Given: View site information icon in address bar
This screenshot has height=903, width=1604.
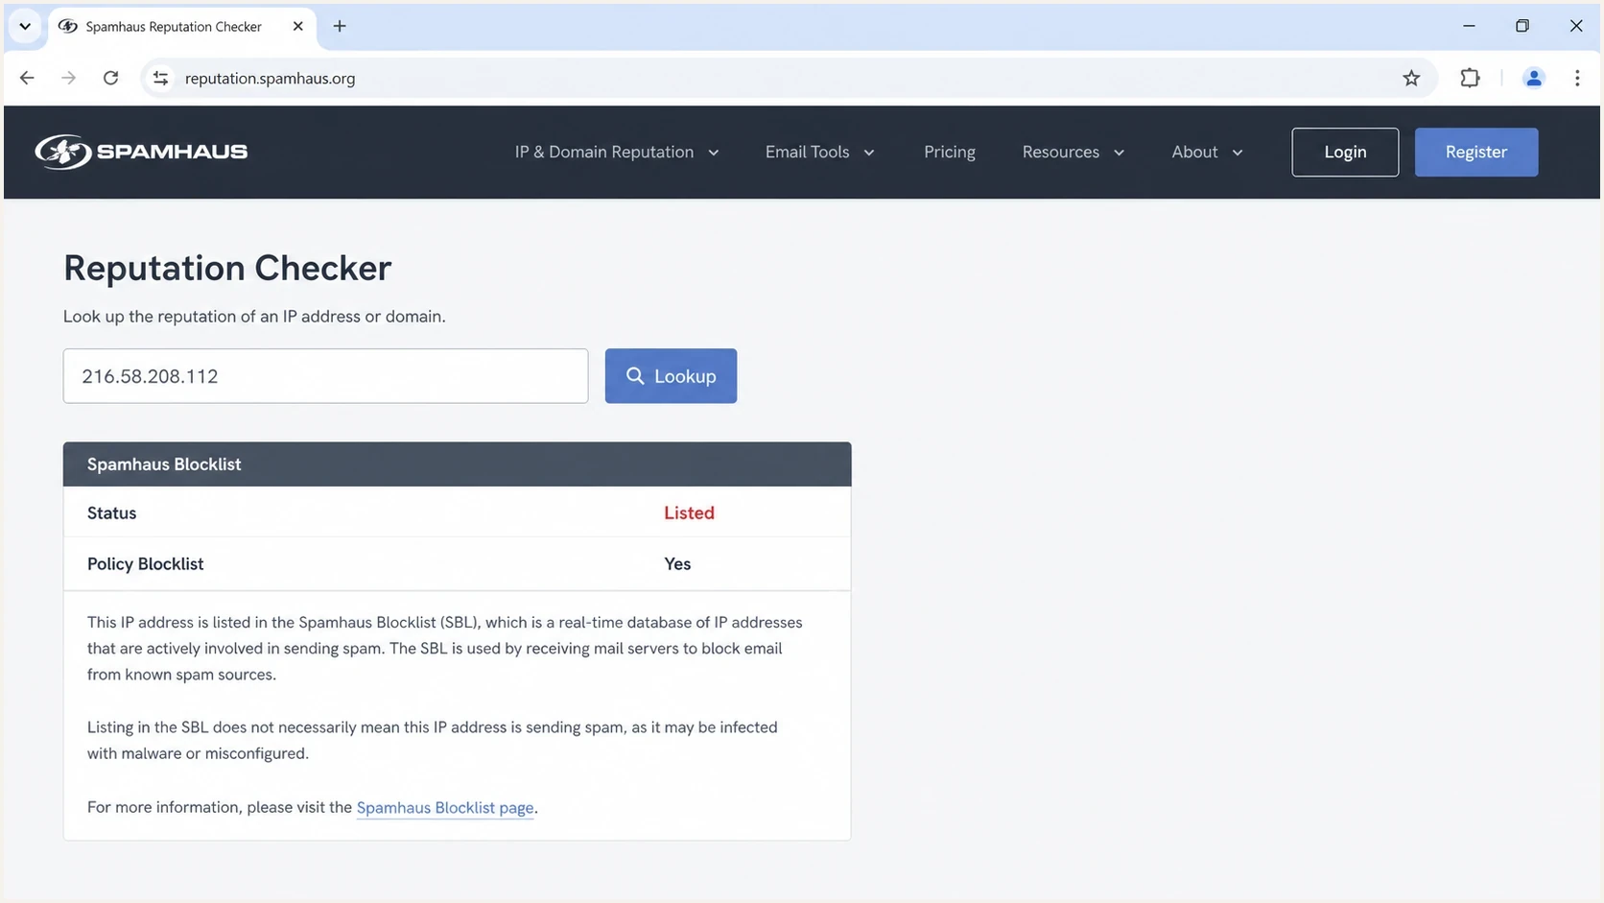Looking at the screenshot, I should tap(160, 78).
